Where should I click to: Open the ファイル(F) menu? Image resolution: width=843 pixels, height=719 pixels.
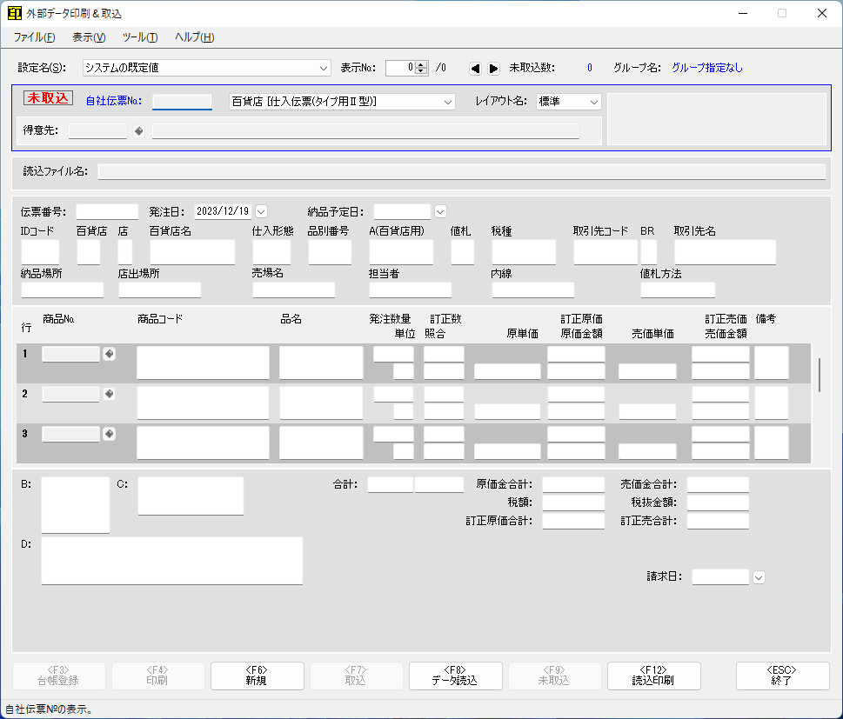coord(35,37)
